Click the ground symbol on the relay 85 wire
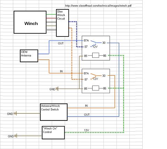This screenshot has height=149, width=167. [57, 89]
